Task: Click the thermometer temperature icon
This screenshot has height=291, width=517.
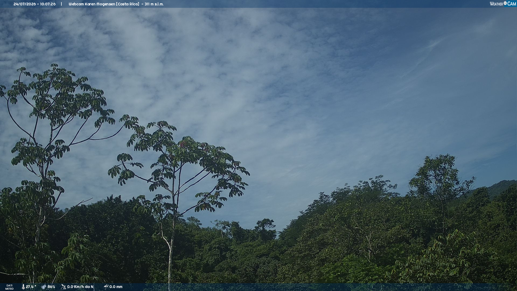Action: [23, 287]
